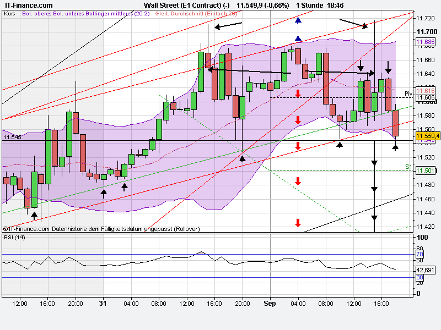Screen dimensions: 441x330
Task: Select the Kurs chart panel label
Action: click(x=9, y=16)
